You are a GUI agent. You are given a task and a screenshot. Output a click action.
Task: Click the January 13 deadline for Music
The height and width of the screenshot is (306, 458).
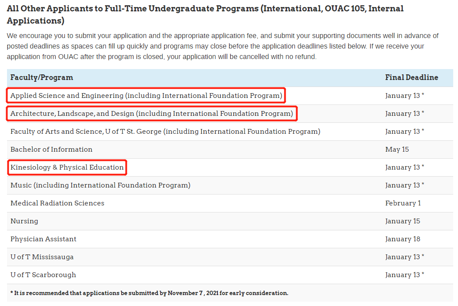(405, 185)
